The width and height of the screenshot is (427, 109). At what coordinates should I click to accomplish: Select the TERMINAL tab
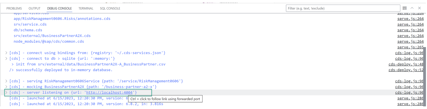click(x=86, y=9)
